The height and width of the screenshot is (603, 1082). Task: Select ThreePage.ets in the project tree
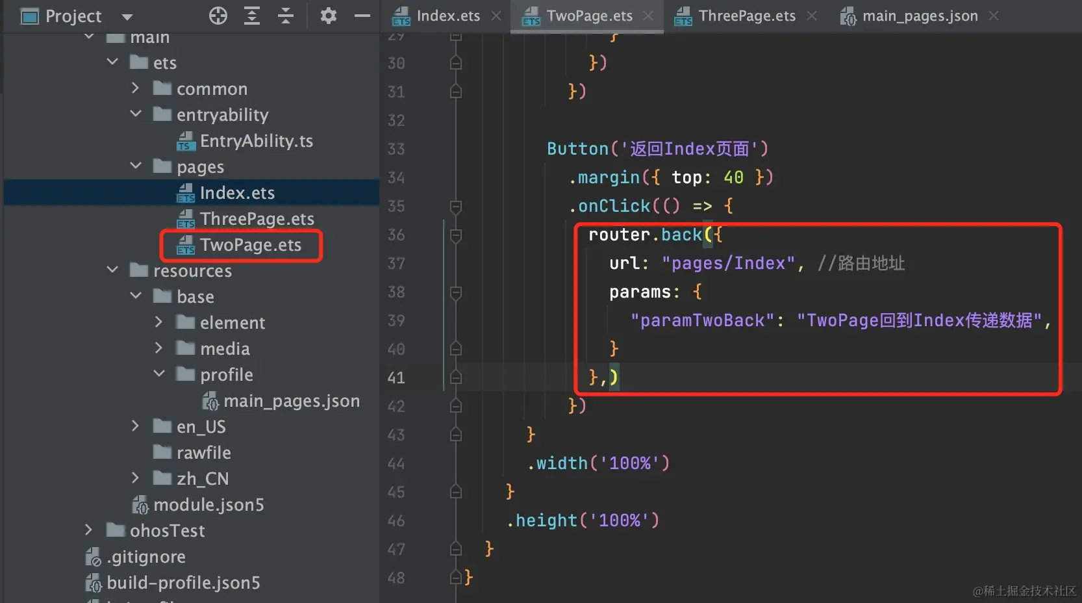click(257, 219)
